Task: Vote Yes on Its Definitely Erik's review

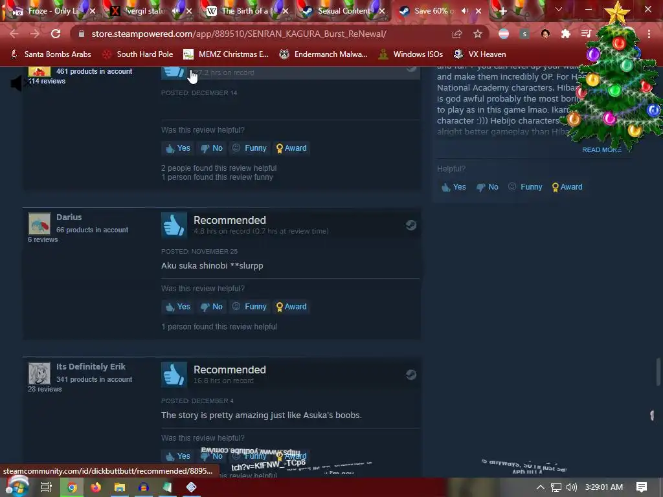Action: (178, 456)
